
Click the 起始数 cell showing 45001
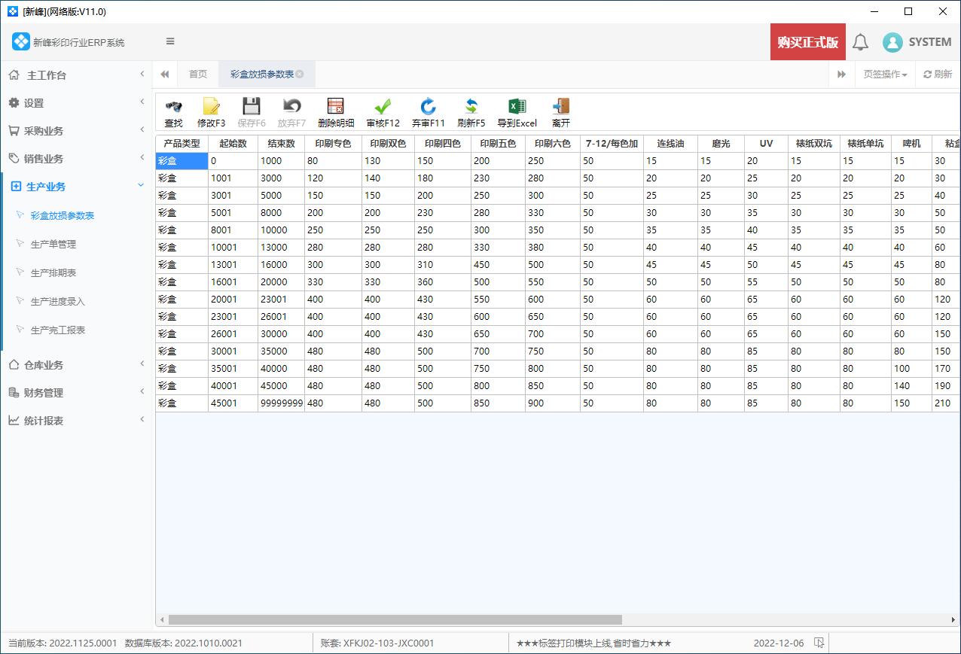click(233, 403)
